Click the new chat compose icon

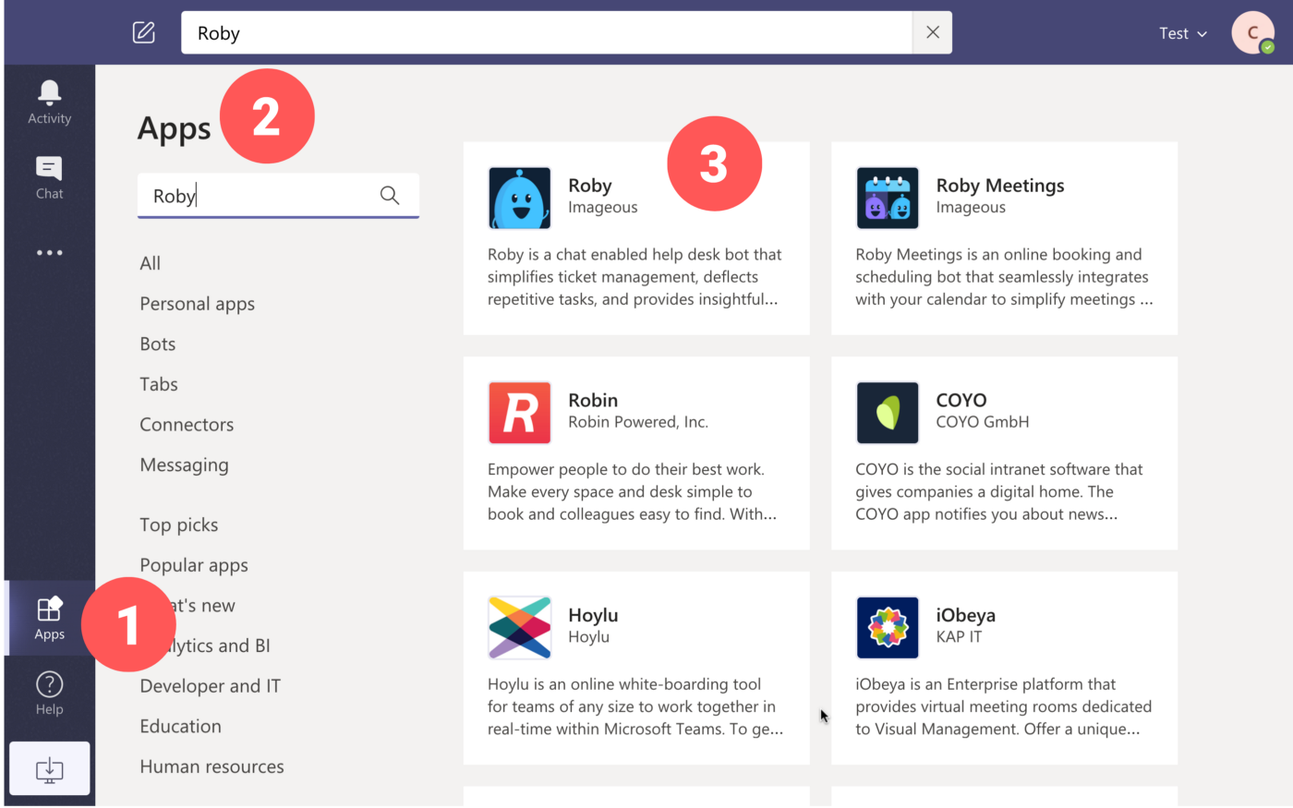(x=144, y=33)
